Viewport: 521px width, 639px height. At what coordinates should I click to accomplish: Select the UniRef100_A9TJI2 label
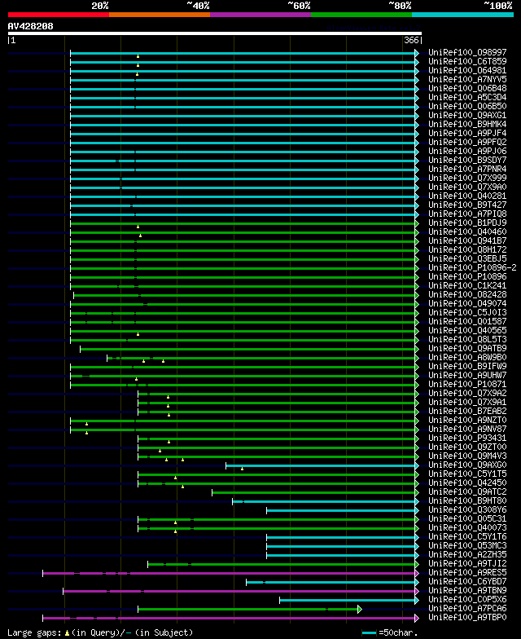[x=467, y=564]
